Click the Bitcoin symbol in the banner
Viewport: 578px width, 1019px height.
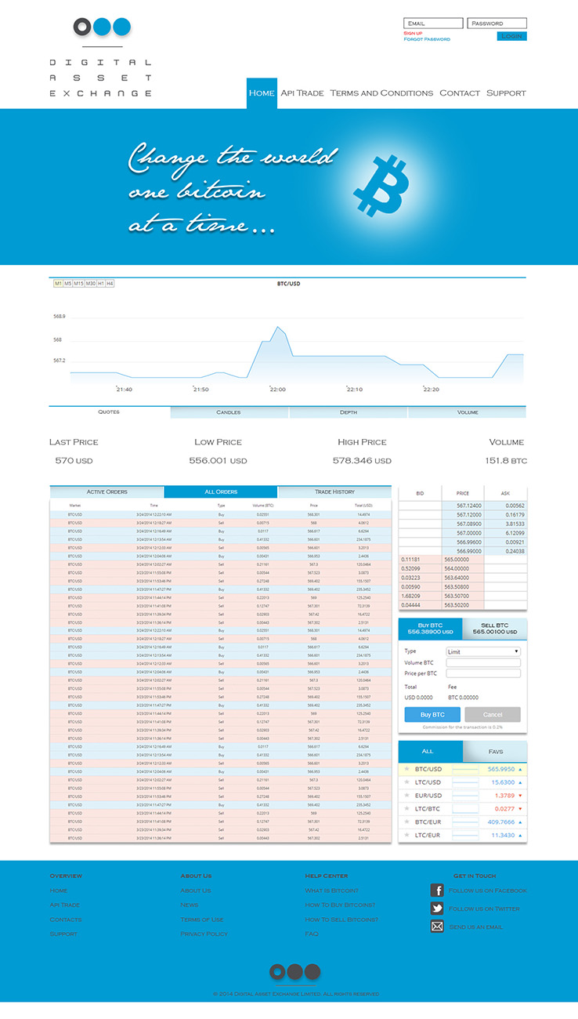click(381, 186)
